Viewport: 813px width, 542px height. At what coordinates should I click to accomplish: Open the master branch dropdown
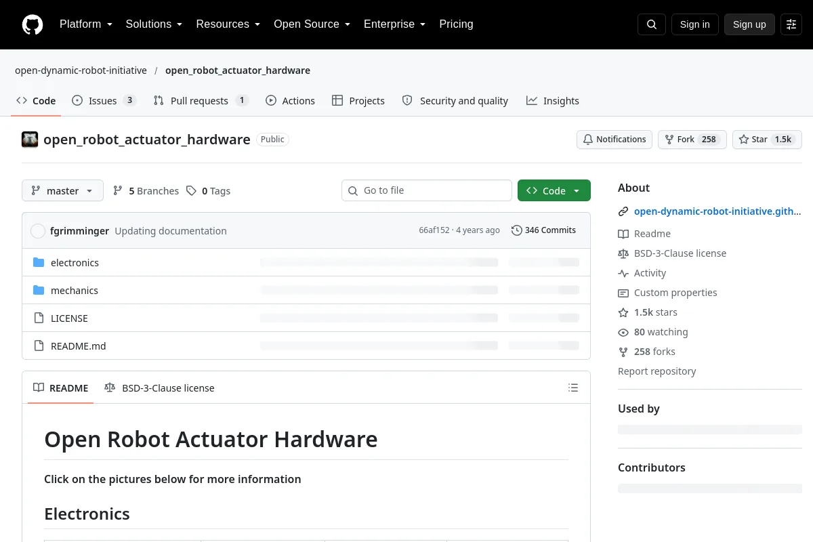[x=62, y=191]
